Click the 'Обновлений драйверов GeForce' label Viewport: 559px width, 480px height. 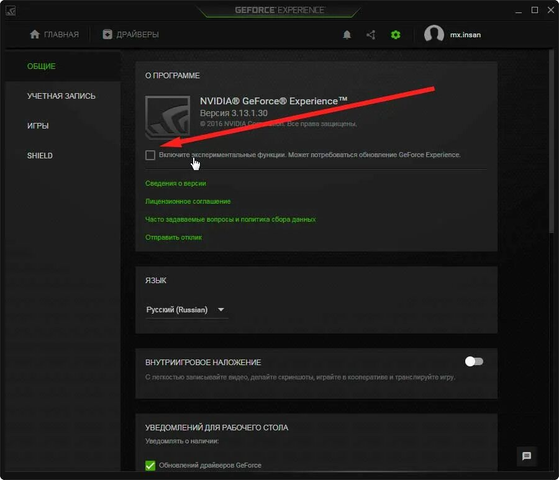(x=210, y=465)
